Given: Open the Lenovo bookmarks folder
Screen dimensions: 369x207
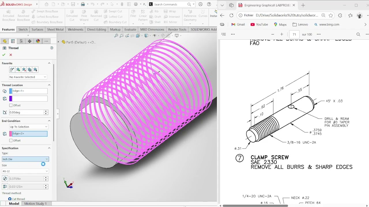Looking at the screenshot, I should 300,24.
